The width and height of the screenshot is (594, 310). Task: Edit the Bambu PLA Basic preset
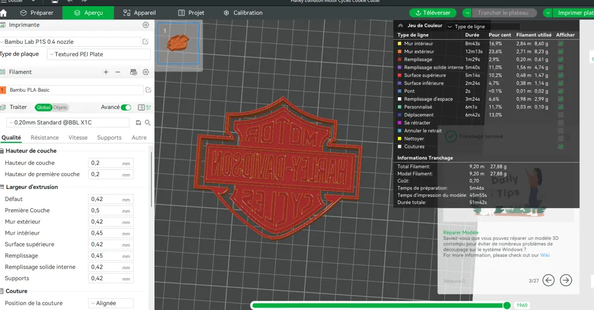pos(148,90)
